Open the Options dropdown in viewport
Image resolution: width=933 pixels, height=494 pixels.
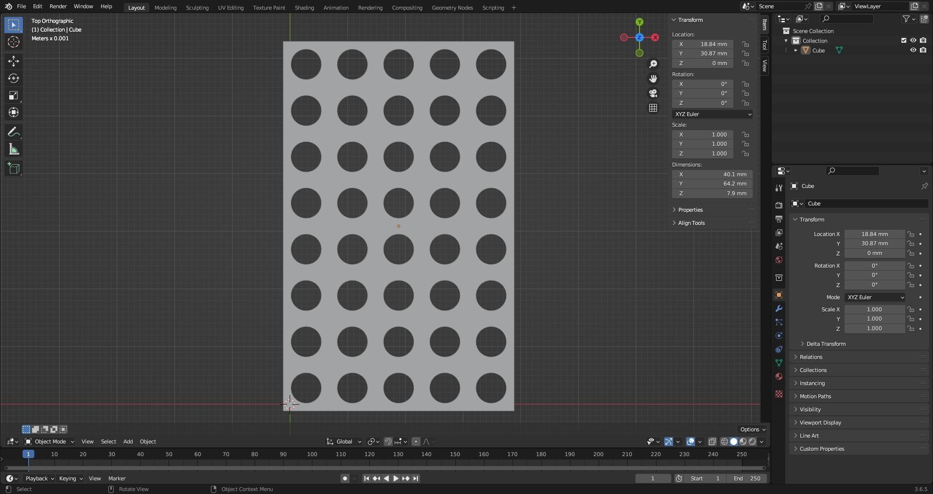(x=752, y=429)
